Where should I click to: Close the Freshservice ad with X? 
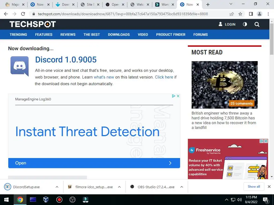coord(266,141)
